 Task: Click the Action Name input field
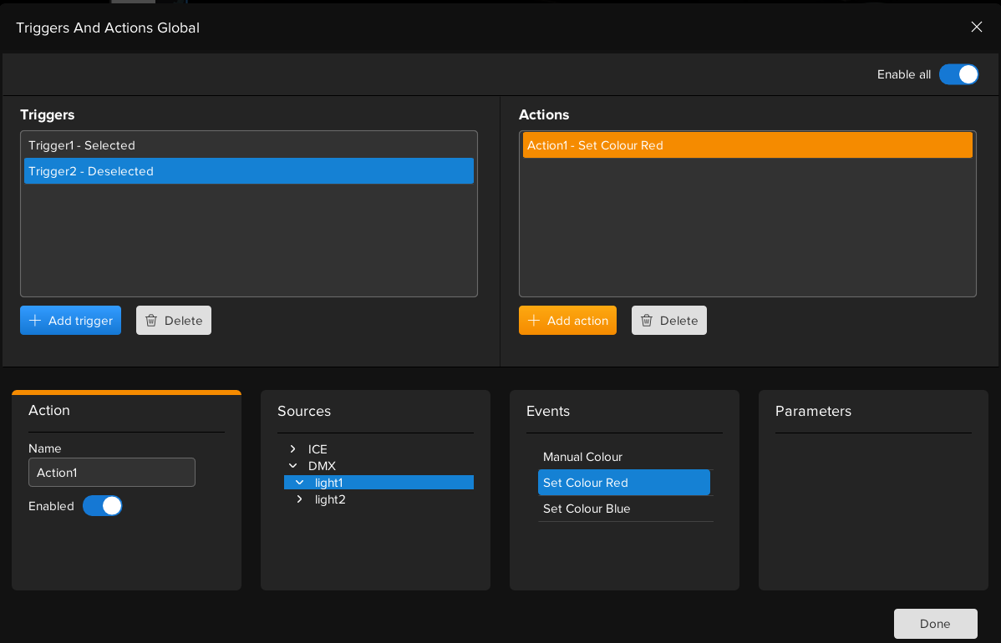112,473
